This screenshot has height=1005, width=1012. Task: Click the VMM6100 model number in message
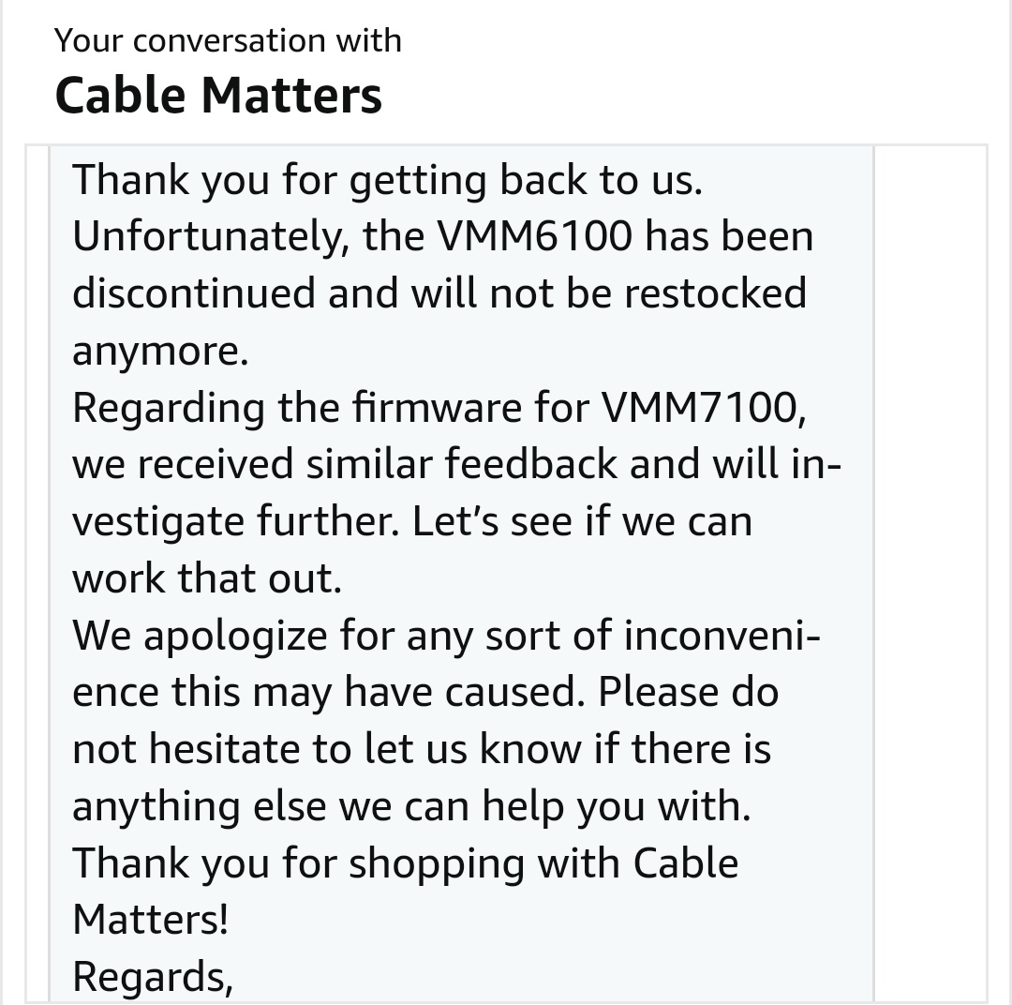535,235
